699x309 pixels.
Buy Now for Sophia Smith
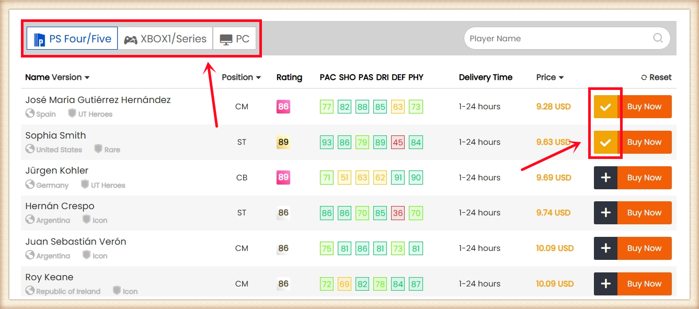(645, 142)
